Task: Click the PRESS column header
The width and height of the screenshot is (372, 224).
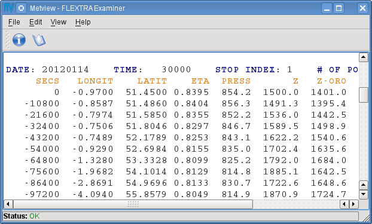Action: click(x=236, y=81)
